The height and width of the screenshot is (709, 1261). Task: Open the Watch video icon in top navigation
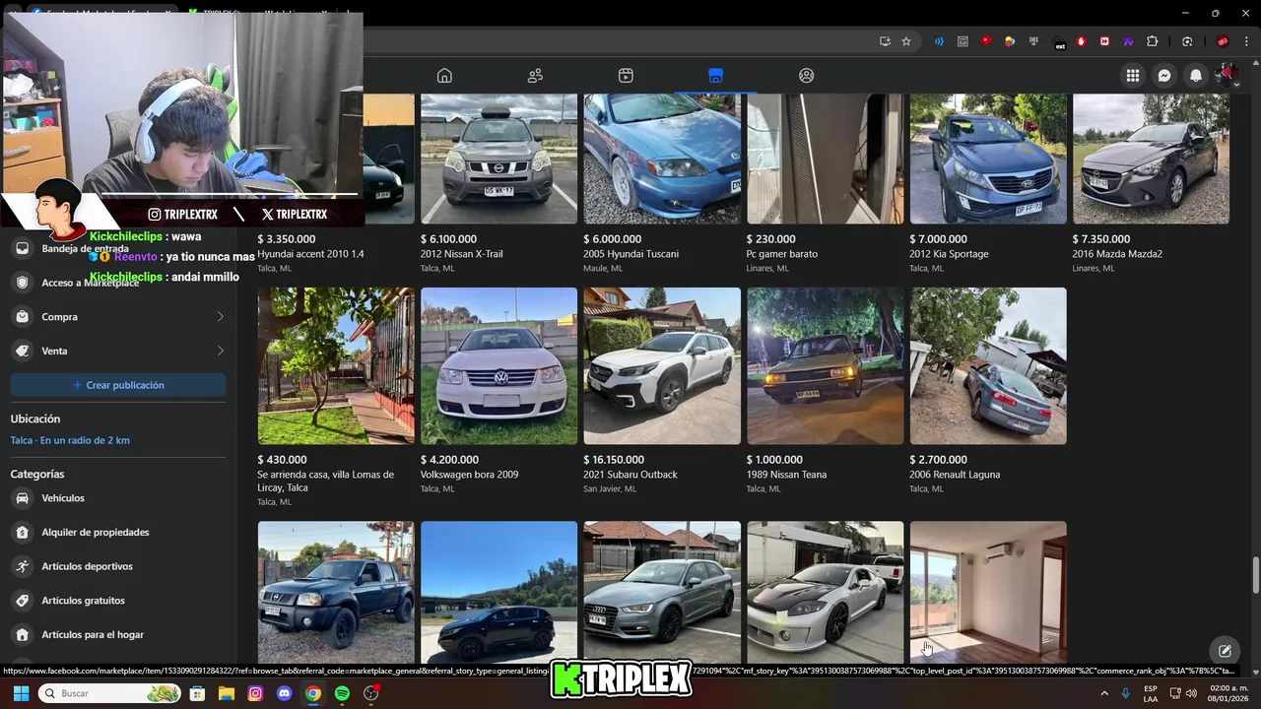click(626, 76)
